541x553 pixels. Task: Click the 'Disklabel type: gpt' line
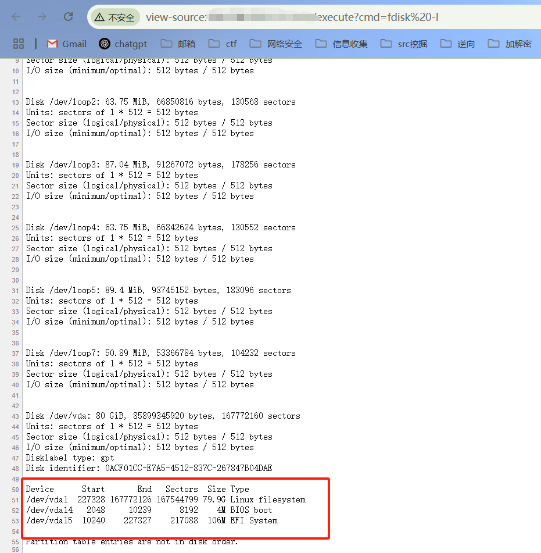(x=70, y=458)
